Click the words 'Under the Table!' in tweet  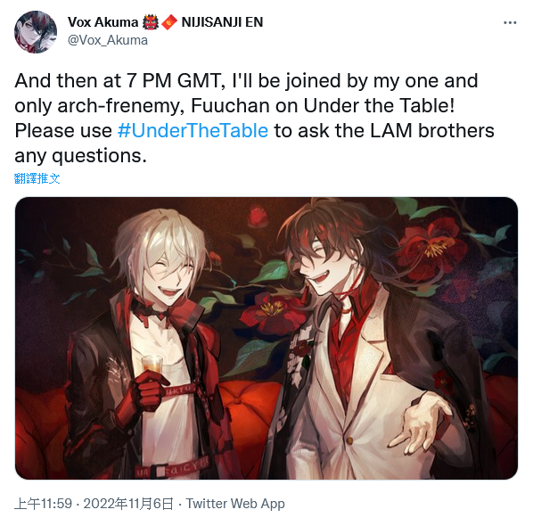379,106
